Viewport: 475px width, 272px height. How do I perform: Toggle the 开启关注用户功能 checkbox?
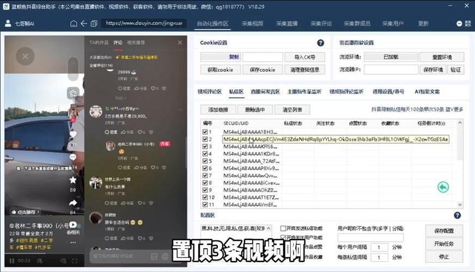coord(283,238)
